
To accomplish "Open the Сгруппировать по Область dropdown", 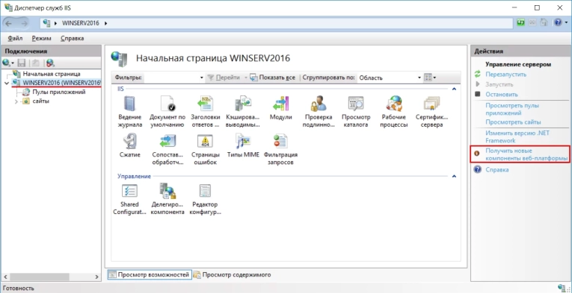I will tap(419, 78).
